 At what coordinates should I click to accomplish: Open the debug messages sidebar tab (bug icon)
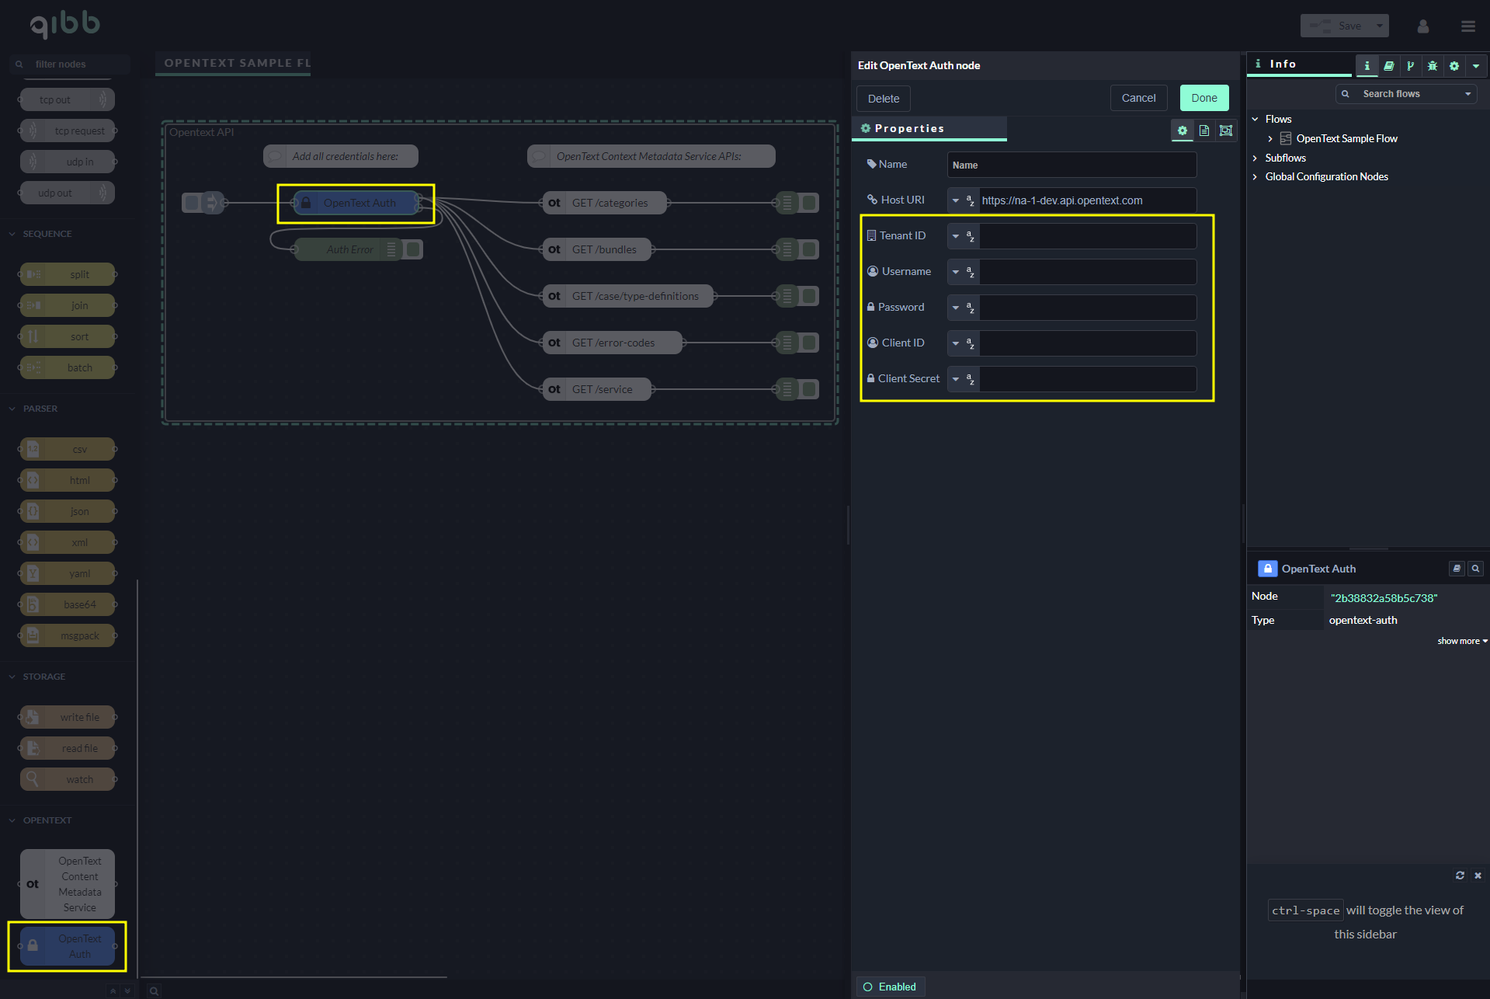(1432, 66)
